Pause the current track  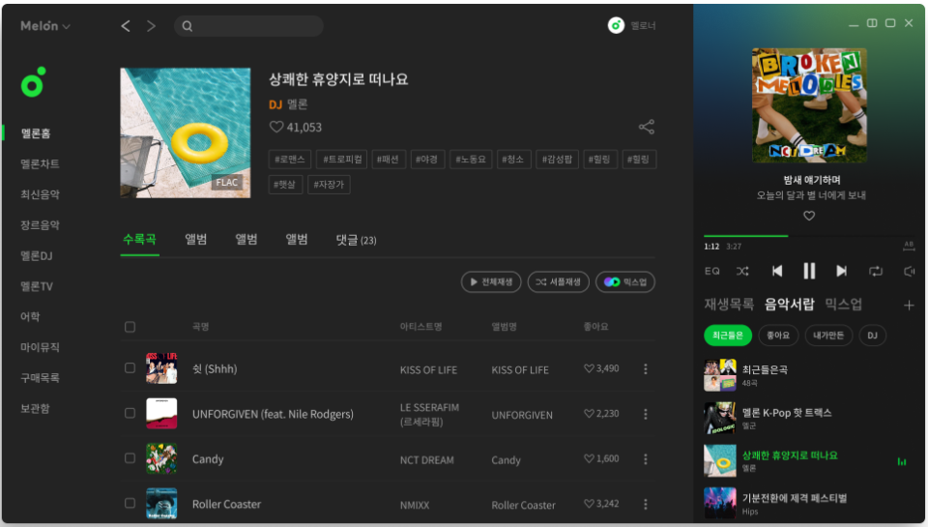tap(809, 271)
